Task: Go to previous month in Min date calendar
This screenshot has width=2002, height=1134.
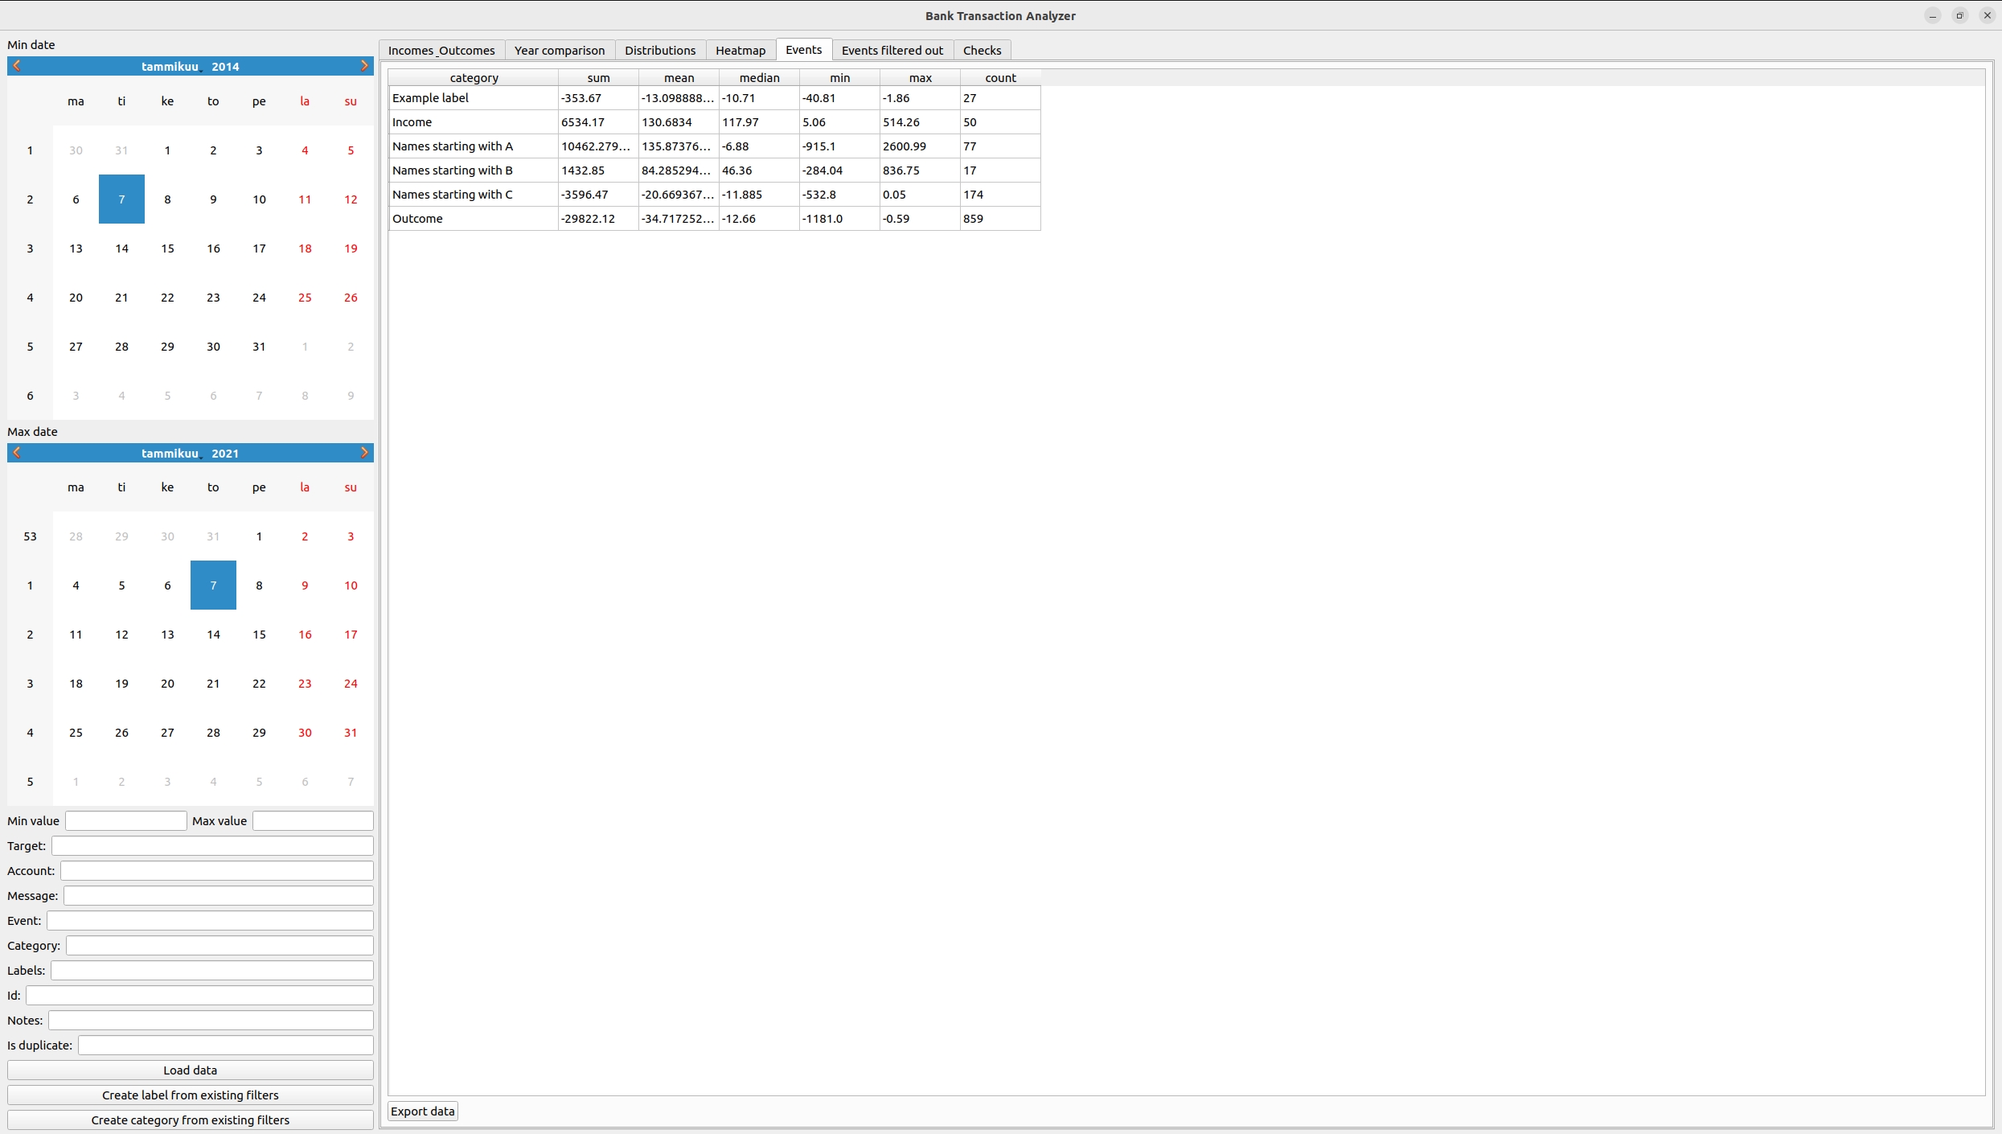Action: (x=17, y=66)
